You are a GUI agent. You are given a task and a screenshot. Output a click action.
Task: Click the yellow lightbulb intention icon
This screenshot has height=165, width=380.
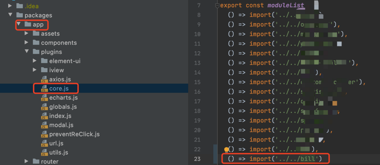226,150
